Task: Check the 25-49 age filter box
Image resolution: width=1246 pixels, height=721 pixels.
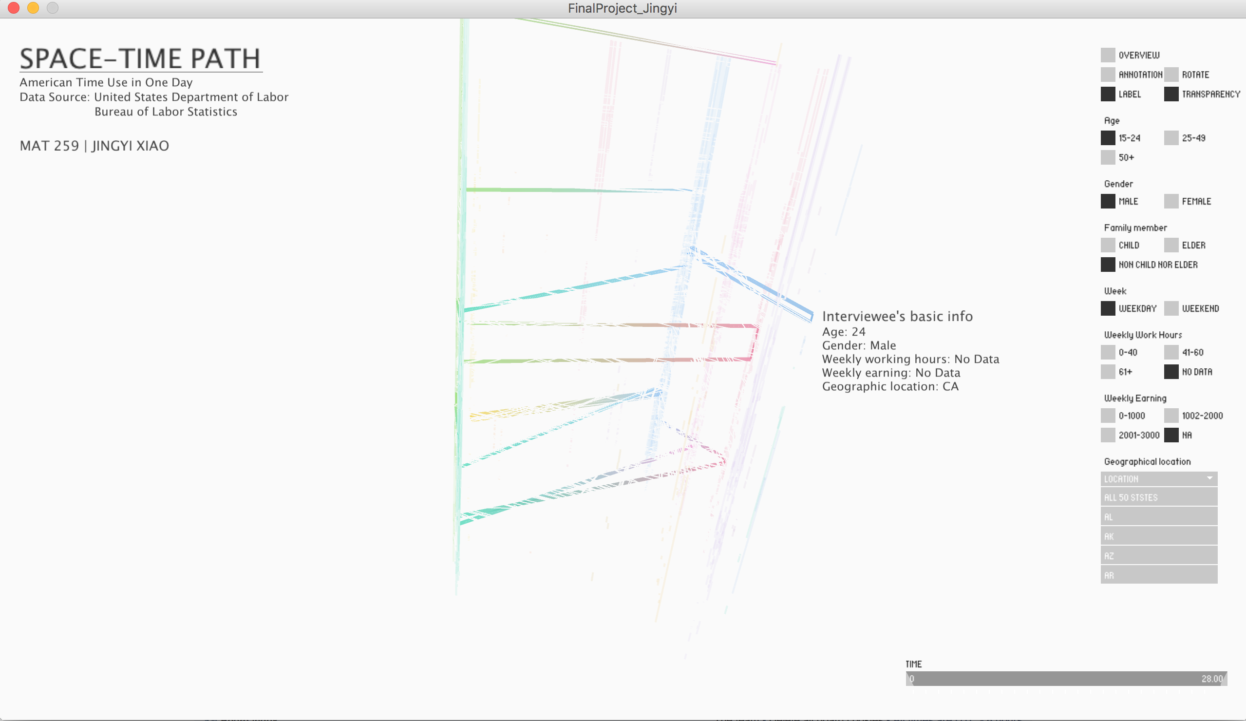Action: (1171, 138)
